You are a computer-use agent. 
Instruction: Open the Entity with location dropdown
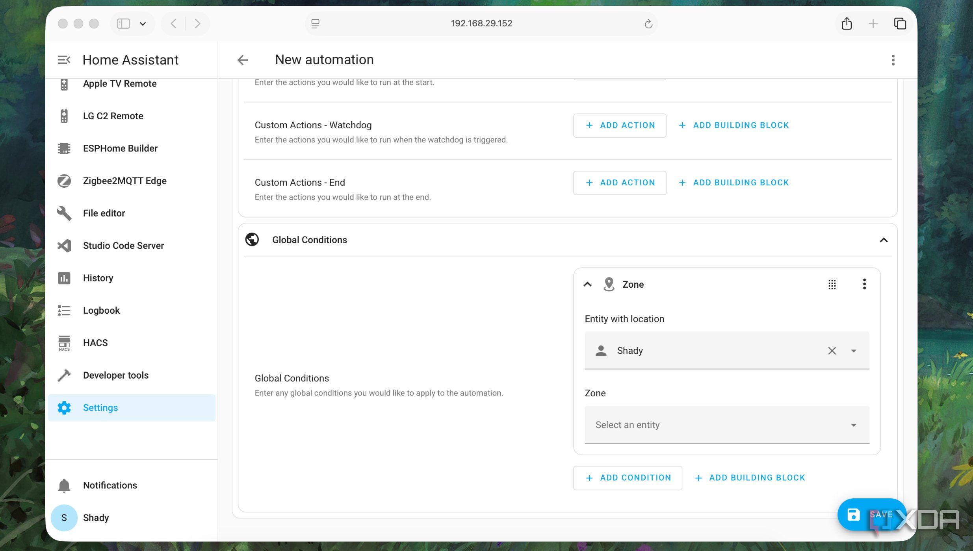854,351
